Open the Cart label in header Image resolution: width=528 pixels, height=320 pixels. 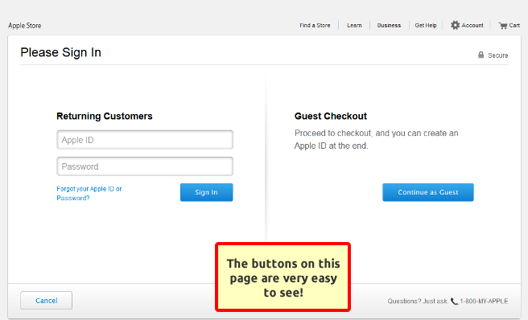click(514, 25)
